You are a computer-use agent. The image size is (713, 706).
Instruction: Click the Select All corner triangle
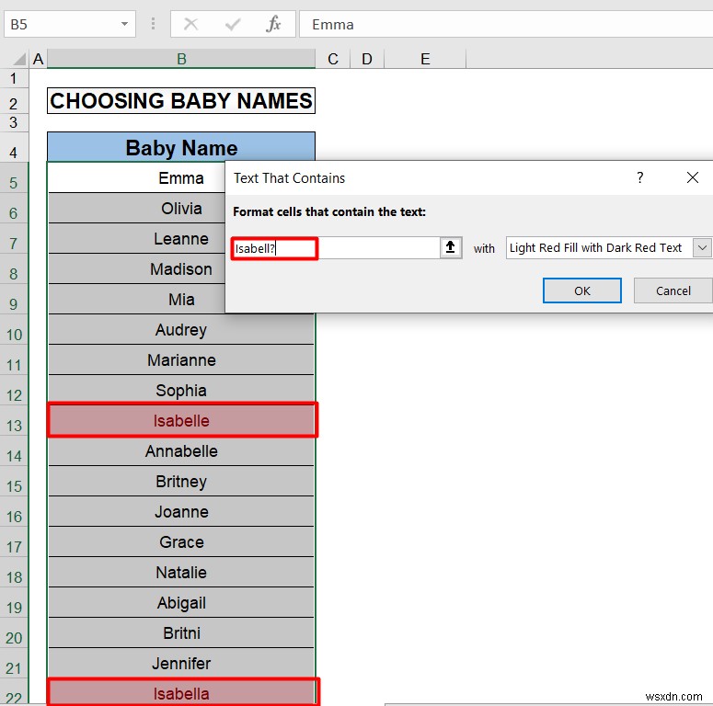(x=18, y=59)
